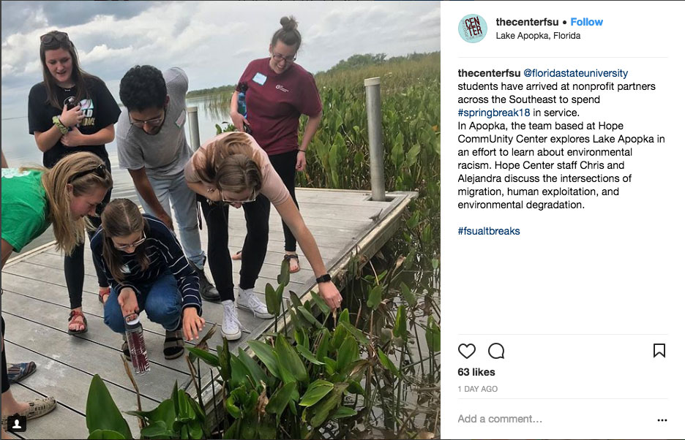Open comments via speech bubble icon
Viewport: 685px width, 440px height.
click(496, 351)
